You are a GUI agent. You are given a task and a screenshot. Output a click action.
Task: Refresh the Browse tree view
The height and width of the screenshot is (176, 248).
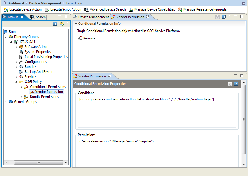coord(55,24)
